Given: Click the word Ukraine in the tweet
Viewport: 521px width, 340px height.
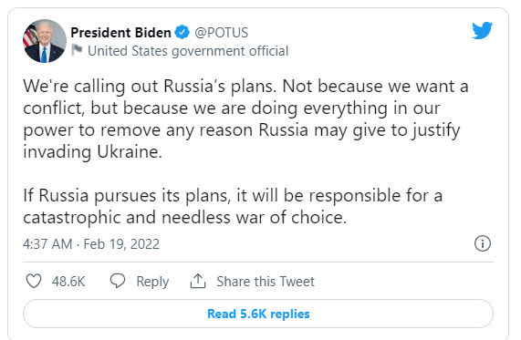Looking at the screenshot, I should pos(130,151).
